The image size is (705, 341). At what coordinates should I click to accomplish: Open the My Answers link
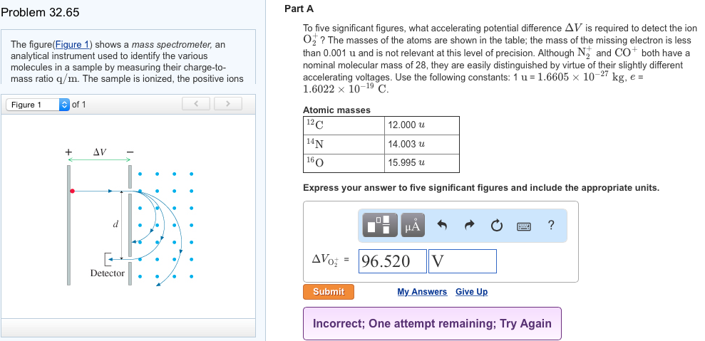coord(422,292)
